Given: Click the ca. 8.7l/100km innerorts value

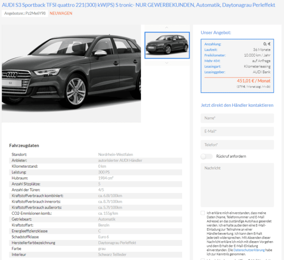Looking at the screenshot, I should [x=110, y=201].
